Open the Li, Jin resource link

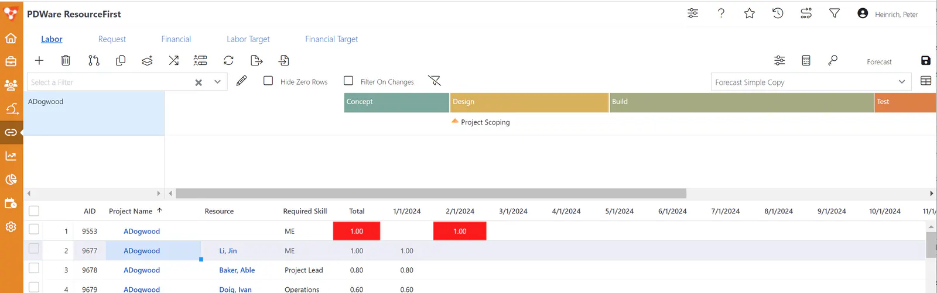pos(228,251)
